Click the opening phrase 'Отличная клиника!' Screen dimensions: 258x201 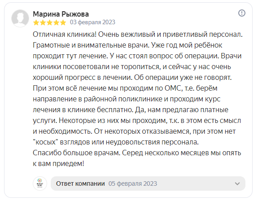65,35
